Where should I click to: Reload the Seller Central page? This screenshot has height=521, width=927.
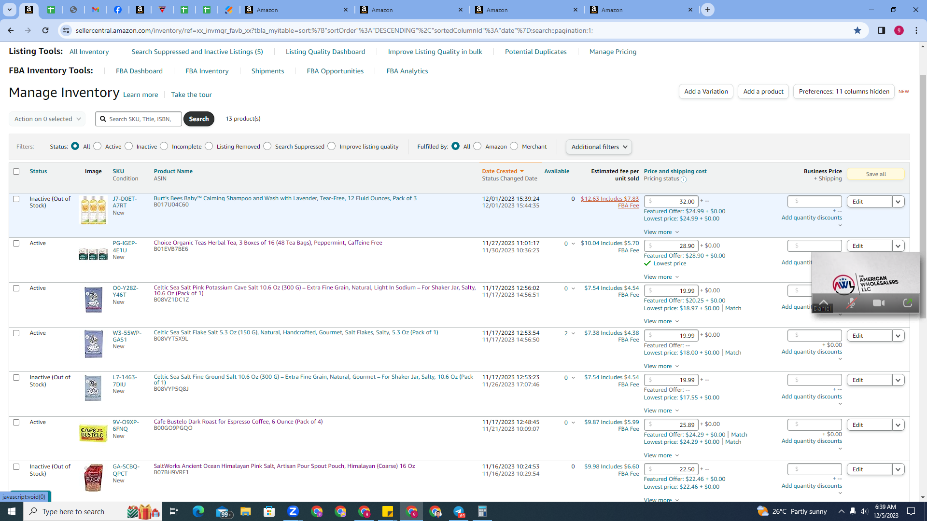tap(45, 30)
